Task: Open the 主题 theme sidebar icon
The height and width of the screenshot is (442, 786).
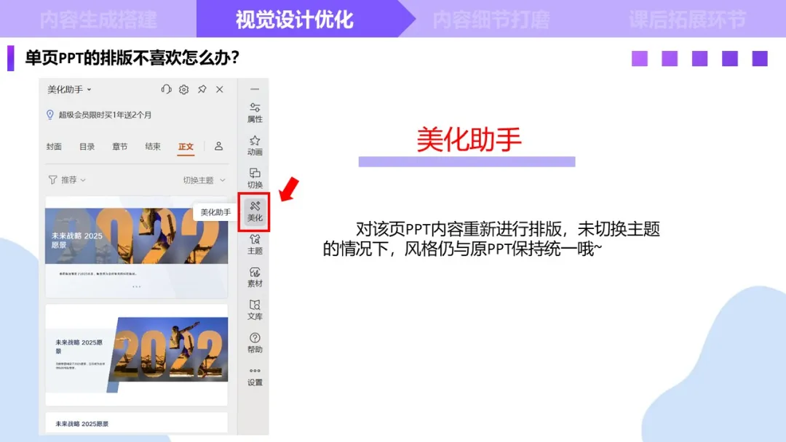Action: tap(255, 244)
